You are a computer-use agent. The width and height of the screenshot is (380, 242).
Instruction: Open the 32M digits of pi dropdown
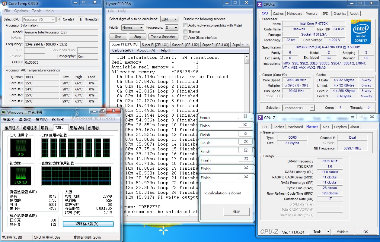coord(169,19)
